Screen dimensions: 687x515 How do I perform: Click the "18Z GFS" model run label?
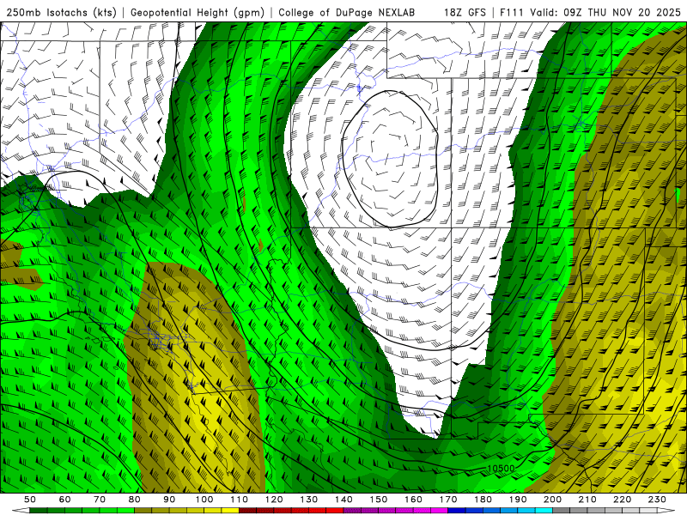(x=465, y=12)
